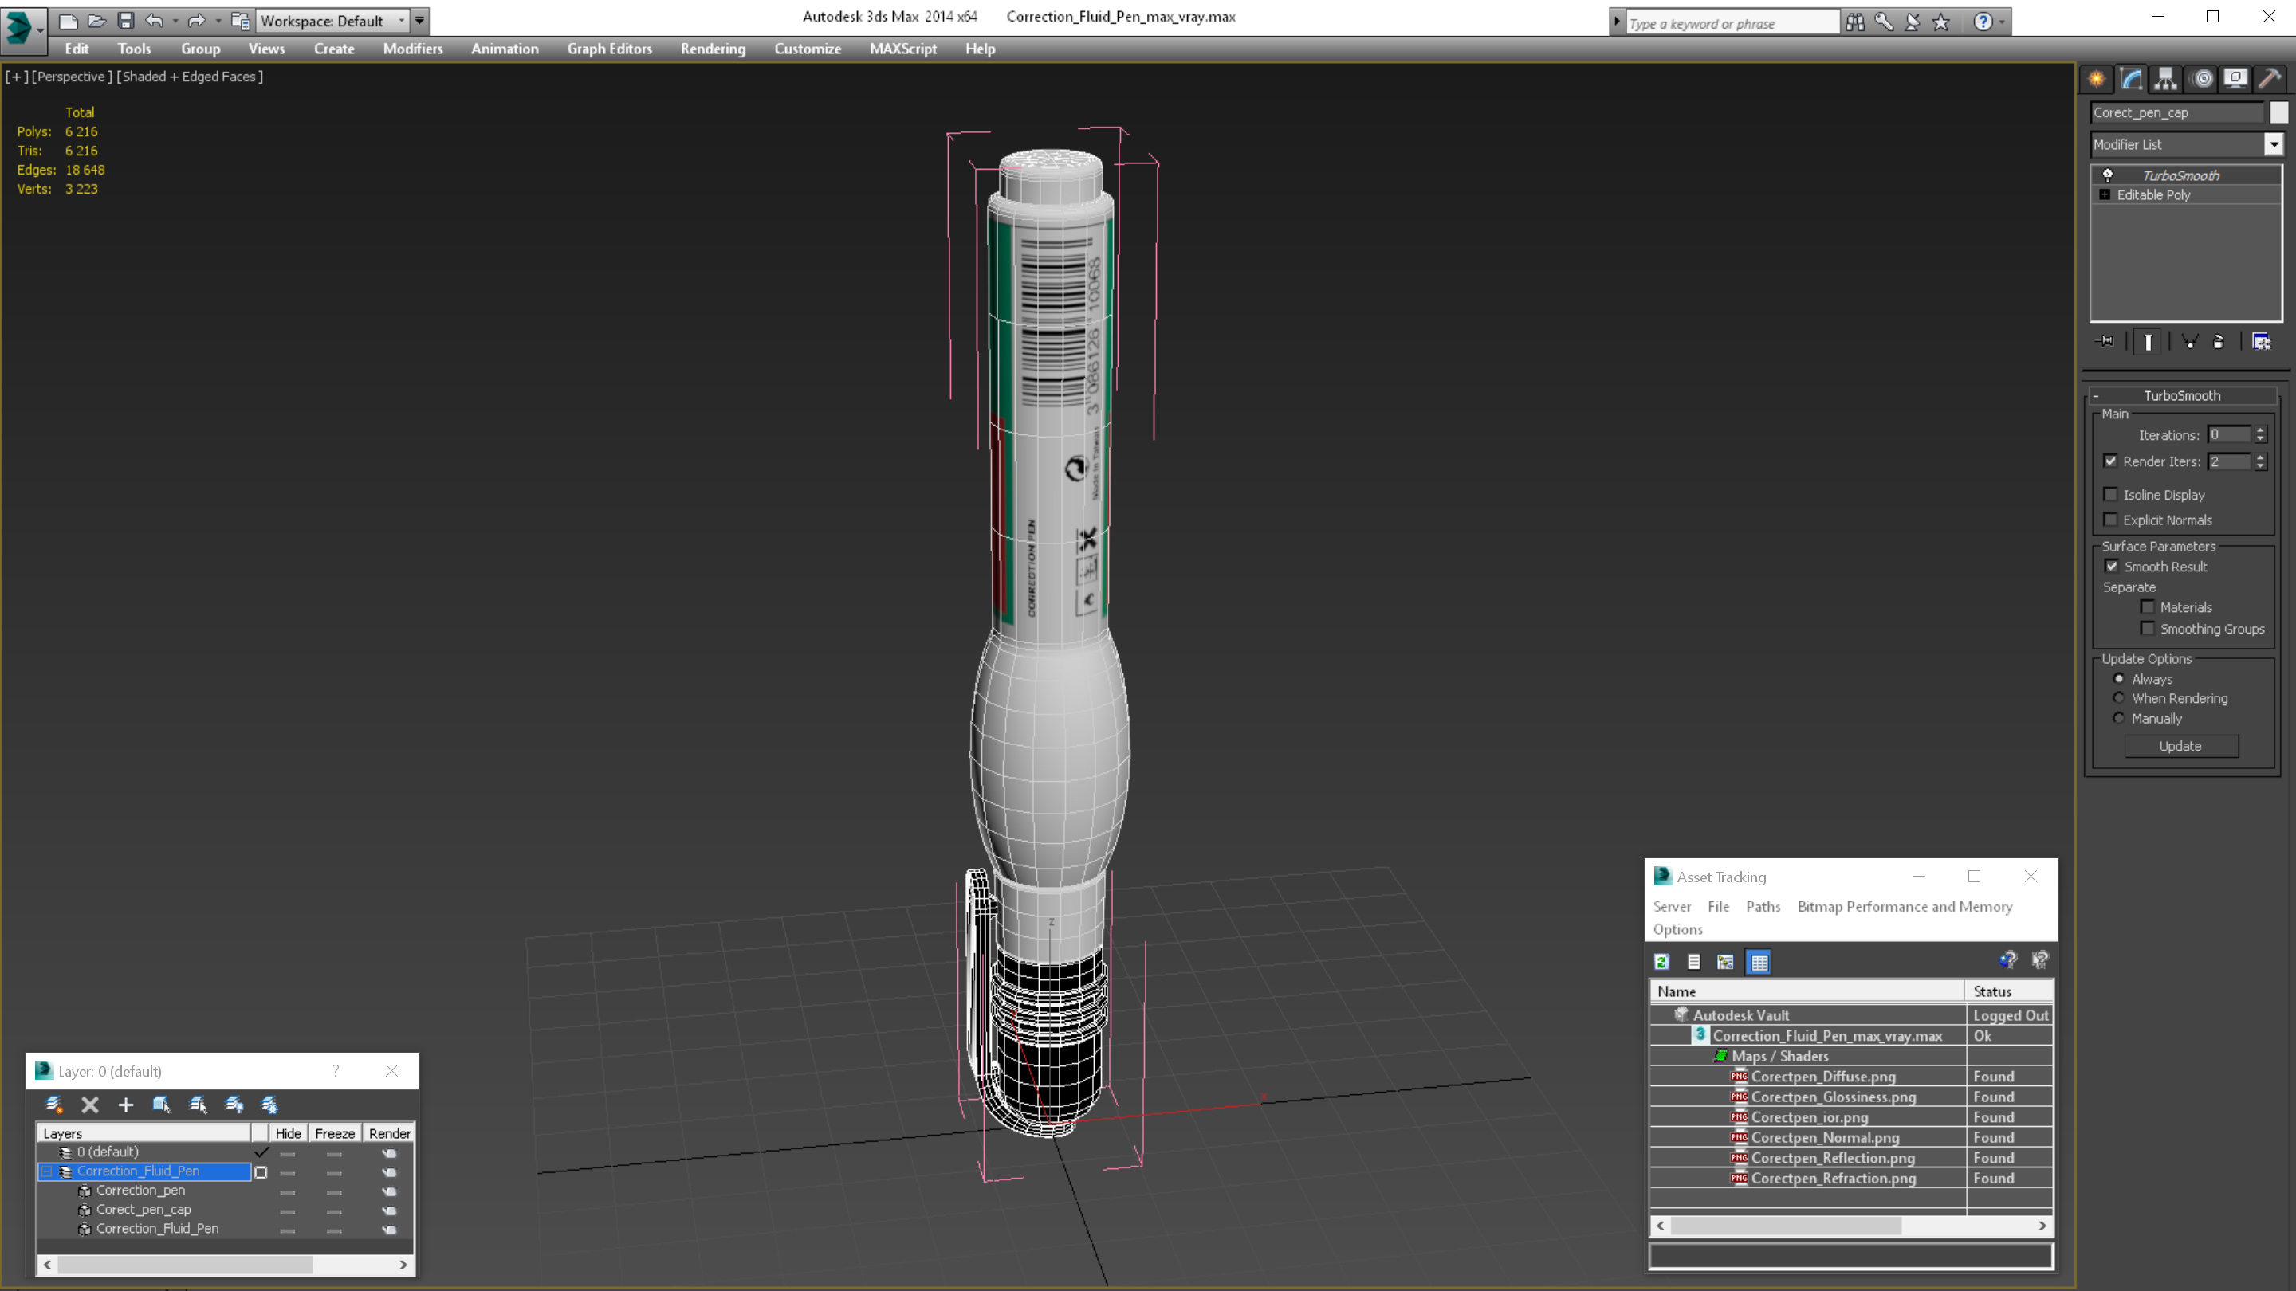The height and width of the screenshot is (1291, 2296).
Task: Enable Separate by Materials checkbox
Action: point(2148,606)
